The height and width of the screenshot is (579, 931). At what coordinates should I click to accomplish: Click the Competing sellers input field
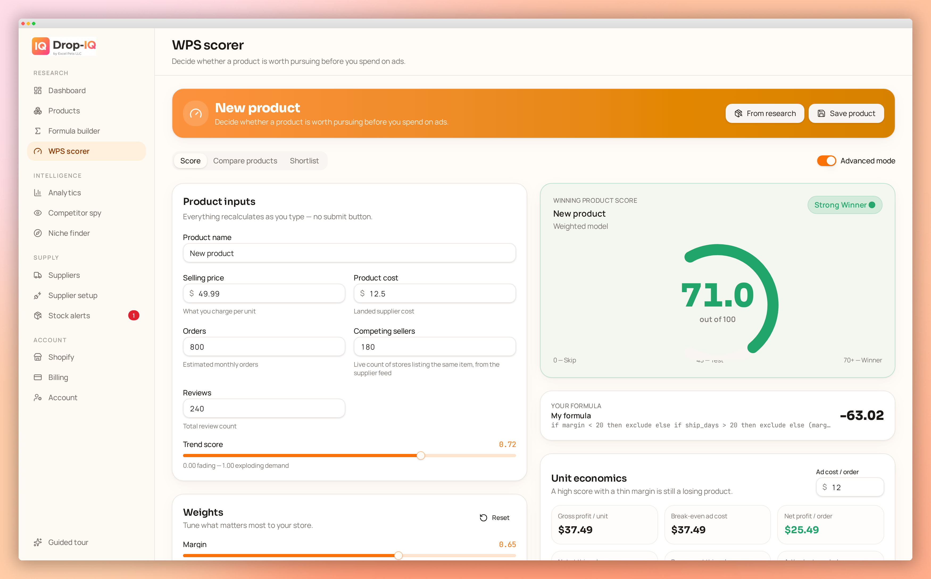point(434,347)
